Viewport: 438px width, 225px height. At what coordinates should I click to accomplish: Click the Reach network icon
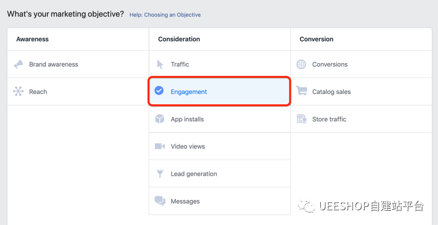(x=19, y=92)
